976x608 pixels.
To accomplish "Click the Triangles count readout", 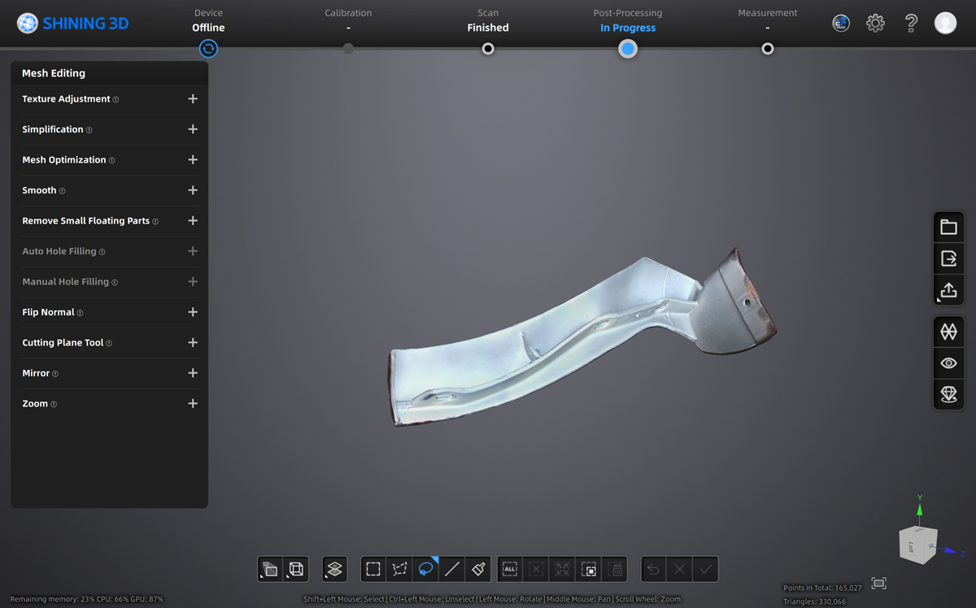I will click(814, 601).
